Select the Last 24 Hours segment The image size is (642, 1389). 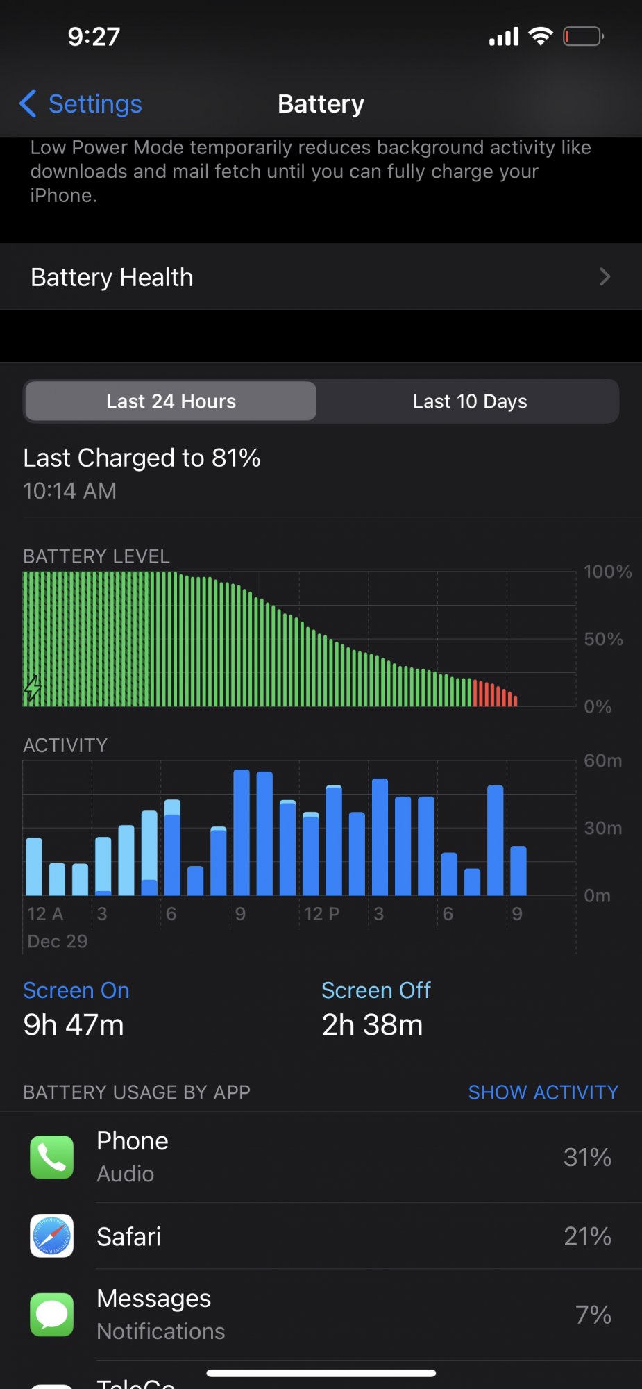171,401
